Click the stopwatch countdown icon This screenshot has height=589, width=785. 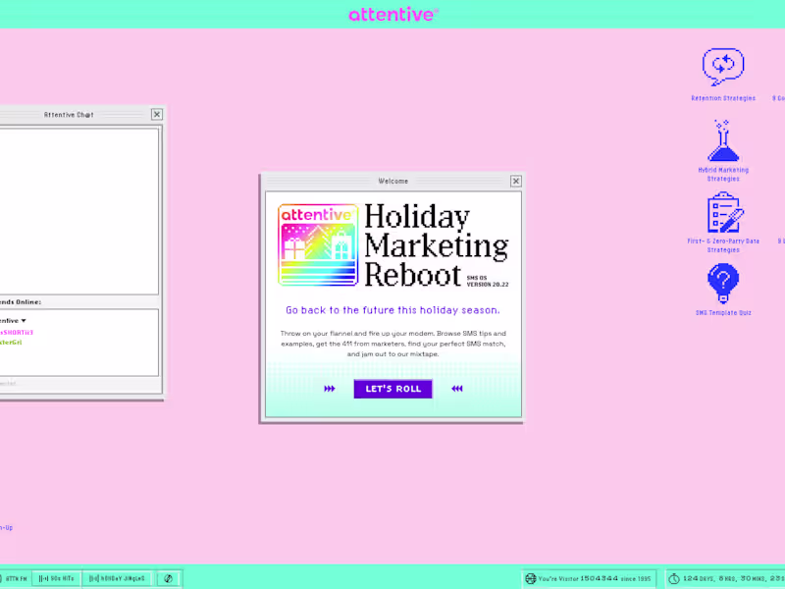point(674,578)
